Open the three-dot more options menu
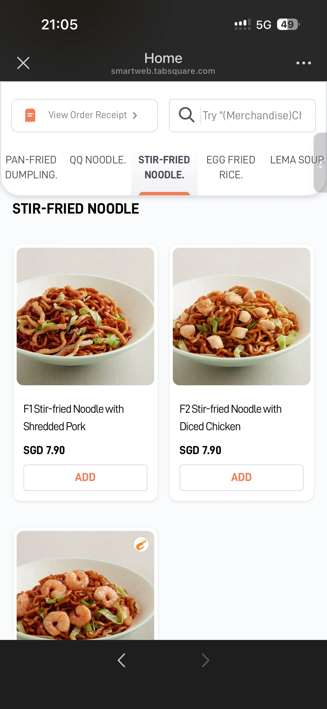Image resolution: width=327 pixels, height=709 pixels. pos(303,63)
